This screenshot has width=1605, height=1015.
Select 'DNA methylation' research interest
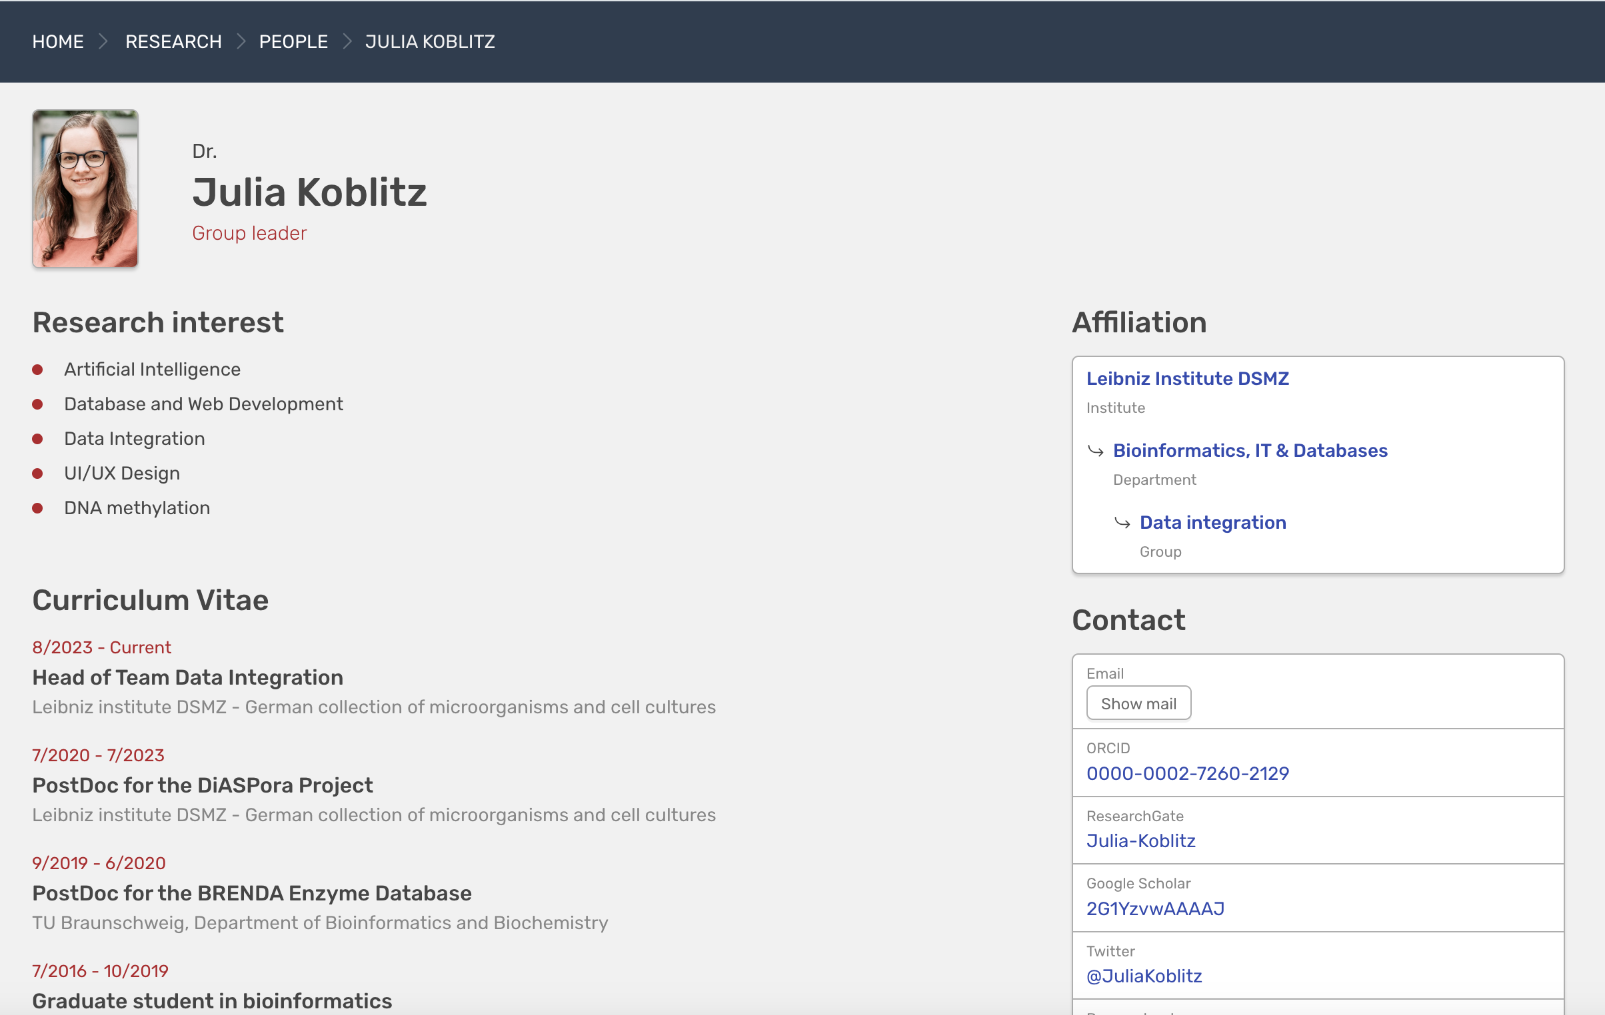pos(137,507)
